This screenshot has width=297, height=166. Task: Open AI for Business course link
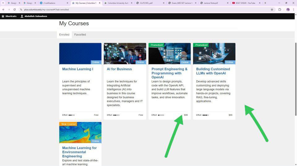(119, 69)
